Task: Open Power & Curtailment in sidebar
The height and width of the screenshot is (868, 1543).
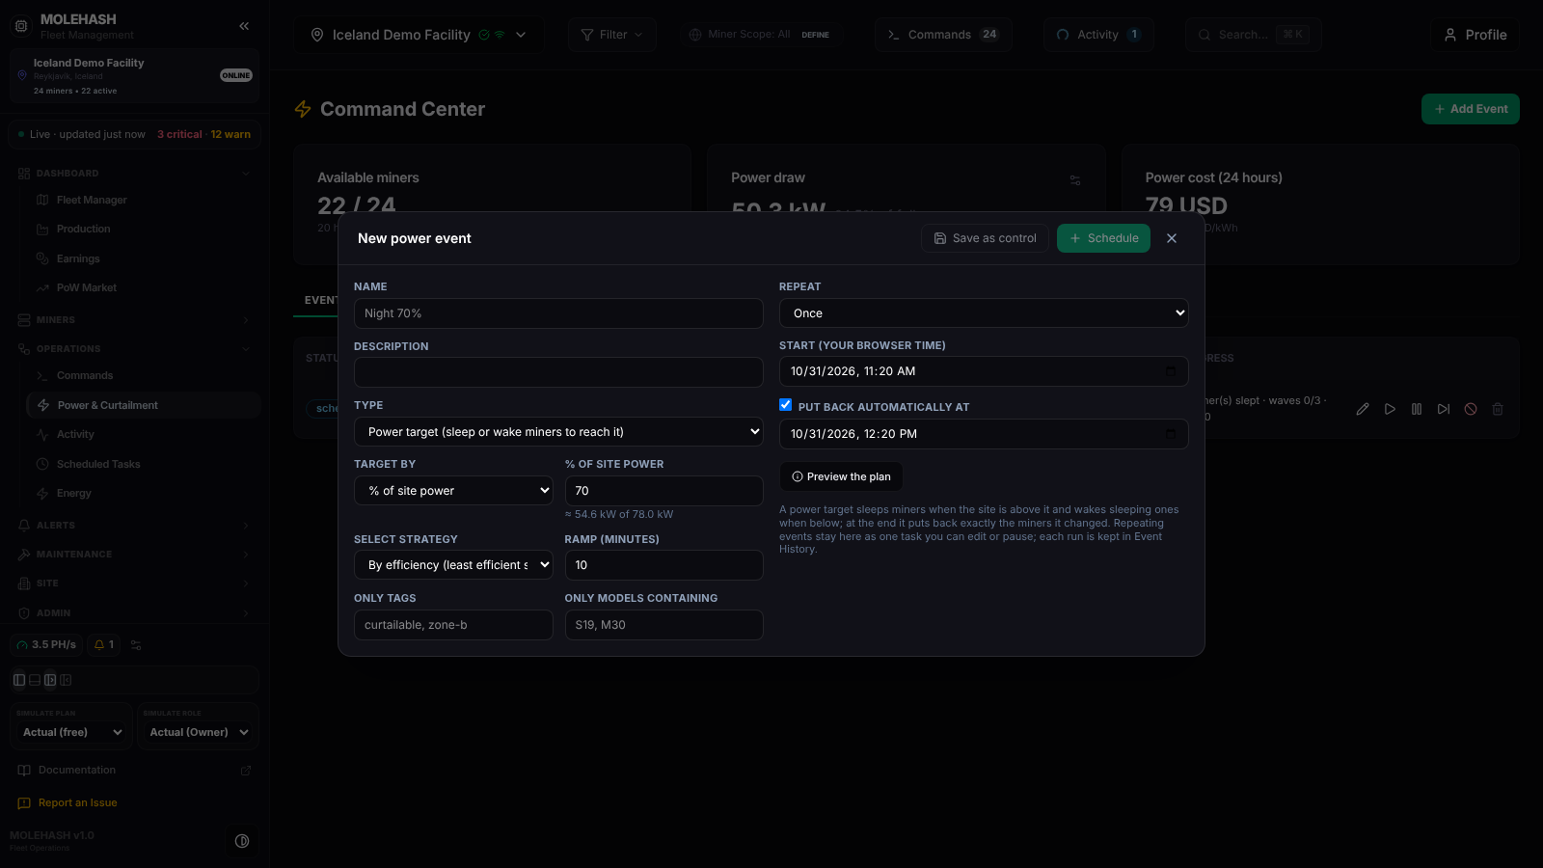Action: point(145,406)
